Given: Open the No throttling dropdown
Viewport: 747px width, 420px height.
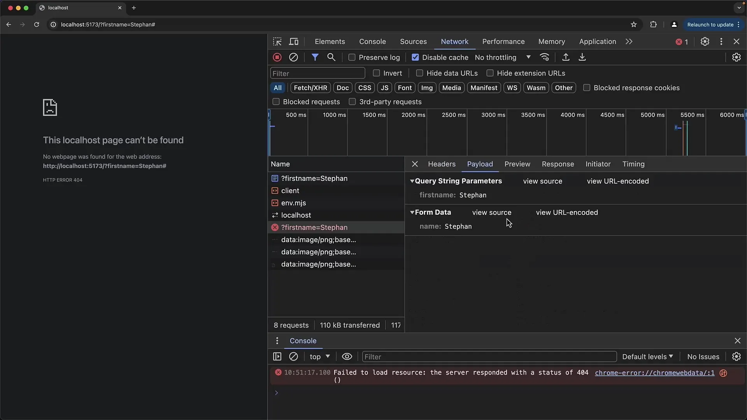Looking at the screenshot, I should coord(503,57).
